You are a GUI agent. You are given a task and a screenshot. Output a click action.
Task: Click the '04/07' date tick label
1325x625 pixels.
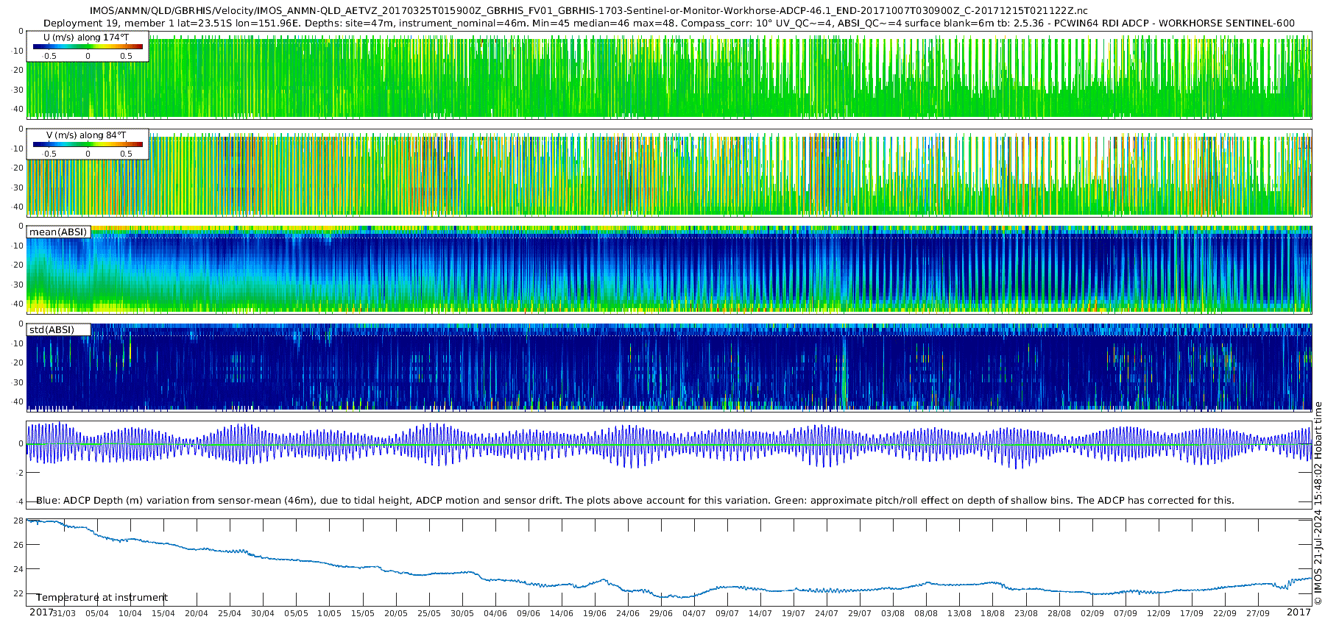pyautogui.click(x=694, y=613)
